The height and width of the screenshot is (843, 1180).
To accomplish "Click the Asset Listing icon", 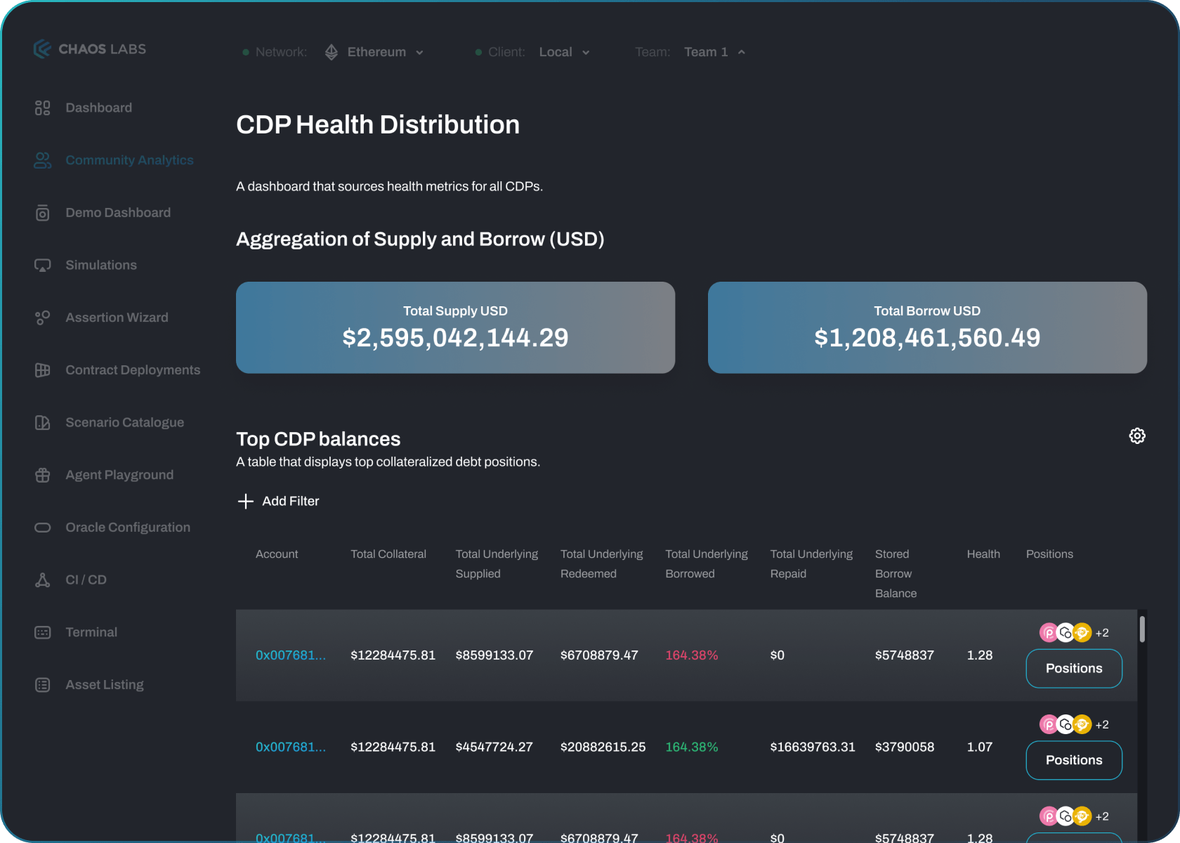I will point(42,685).
